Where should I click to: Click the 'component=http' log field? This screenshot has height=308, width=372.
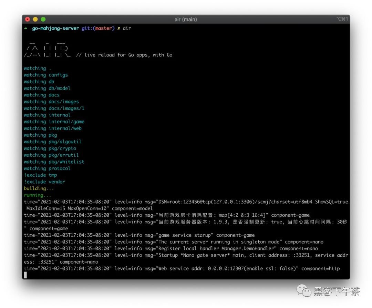click(x=321, y=269)
